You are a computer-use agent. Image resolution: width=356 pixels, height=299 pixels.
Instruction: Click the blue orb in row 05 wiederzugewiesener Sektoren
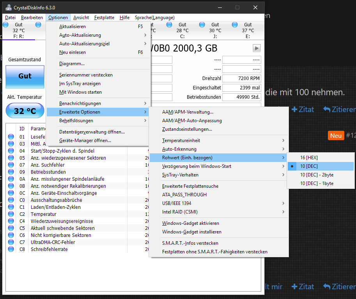click(11, 158)
